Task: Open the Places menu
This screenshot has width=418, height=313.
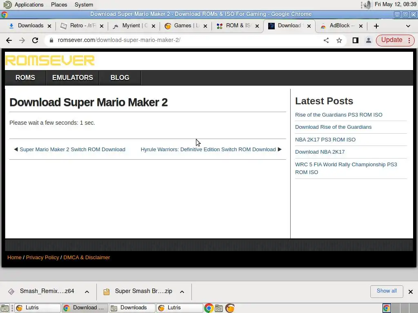Action: tap(59, 4)
